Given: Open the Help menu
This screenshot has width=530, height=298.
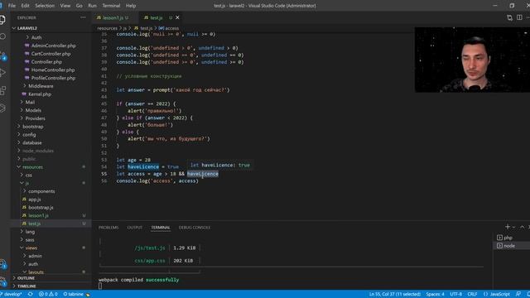Looking at the screenshot, I should coord(131,6).
